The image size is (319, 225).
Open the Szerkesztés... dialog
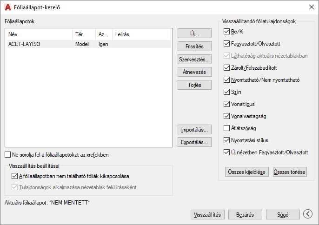click(194, 60)
